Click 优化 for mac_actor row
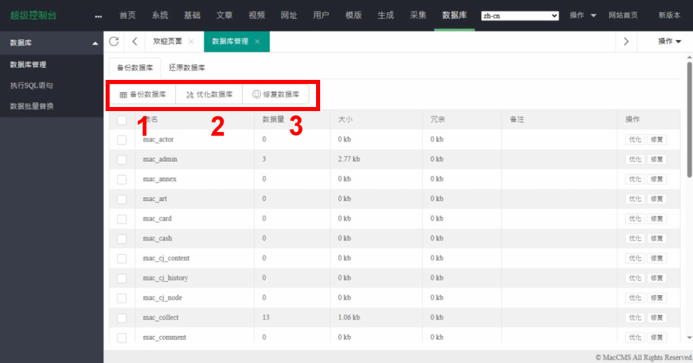693x363 pixels. [635, 140]
